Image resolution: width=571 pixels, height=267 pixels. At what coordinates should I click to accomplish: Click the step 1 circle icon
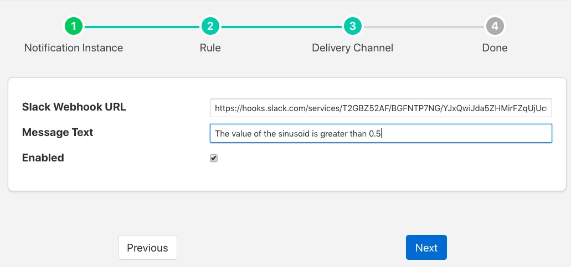[74, 26]
